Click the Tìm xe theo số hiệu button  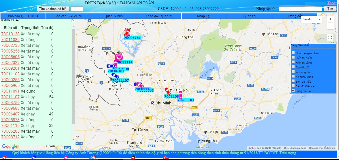point(54,9)
